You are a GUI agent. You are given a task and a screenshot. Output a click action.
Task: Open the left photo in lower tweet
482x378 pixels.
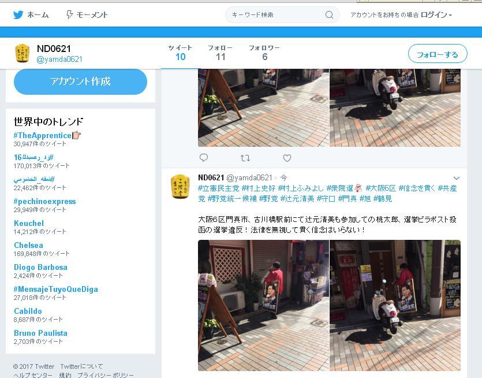click(x=263, y=305)
